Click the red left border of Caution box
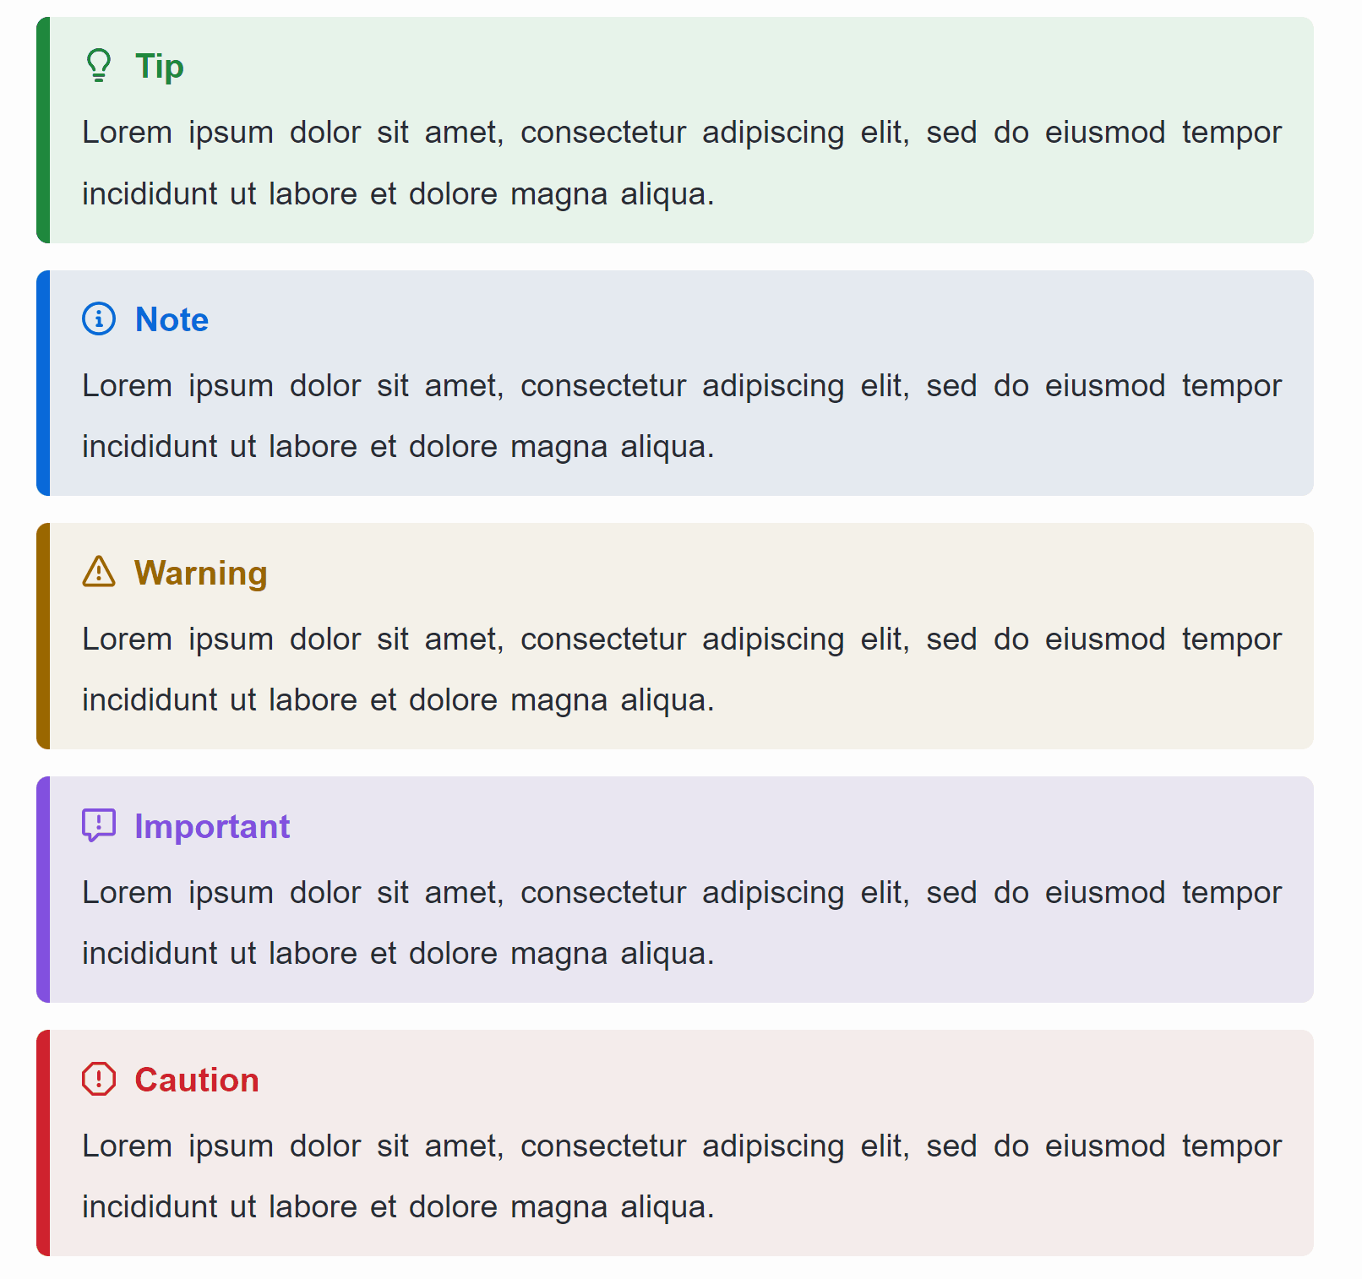Screen dimensions: 1362x1279 coord(43,1143)
